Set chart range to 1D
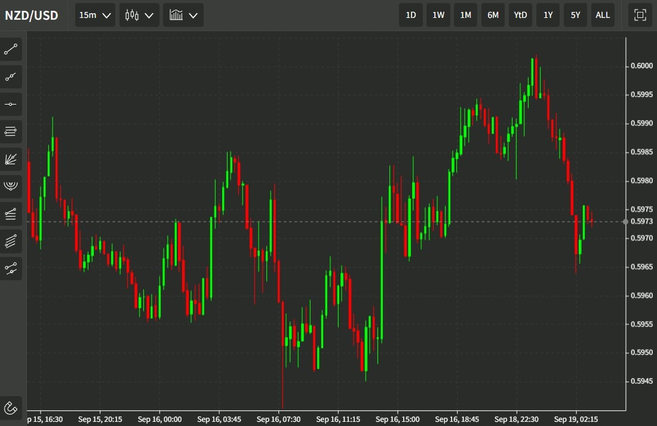Screen dimensions: 657x426 [x=411, y=15]
